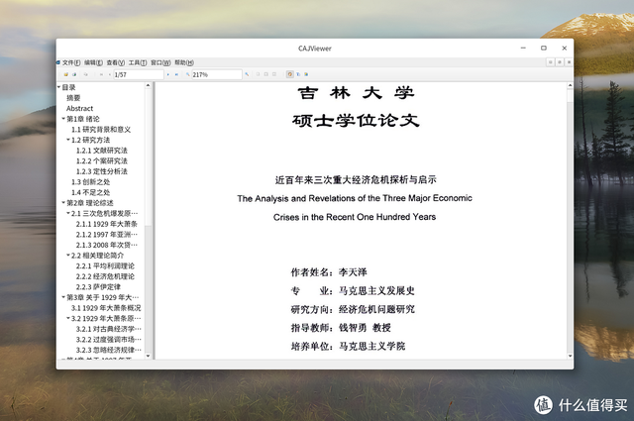The height and width of the screenshot is (421, 634).
Task: Click first page-layout icon after zoom-in
Action: click(x=258, y=74)
